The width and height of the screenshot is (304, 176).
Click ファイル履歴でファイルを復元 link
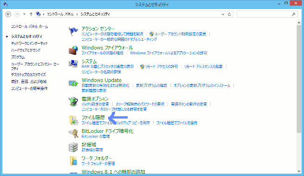pyautogui.click(x=177, y=123)
